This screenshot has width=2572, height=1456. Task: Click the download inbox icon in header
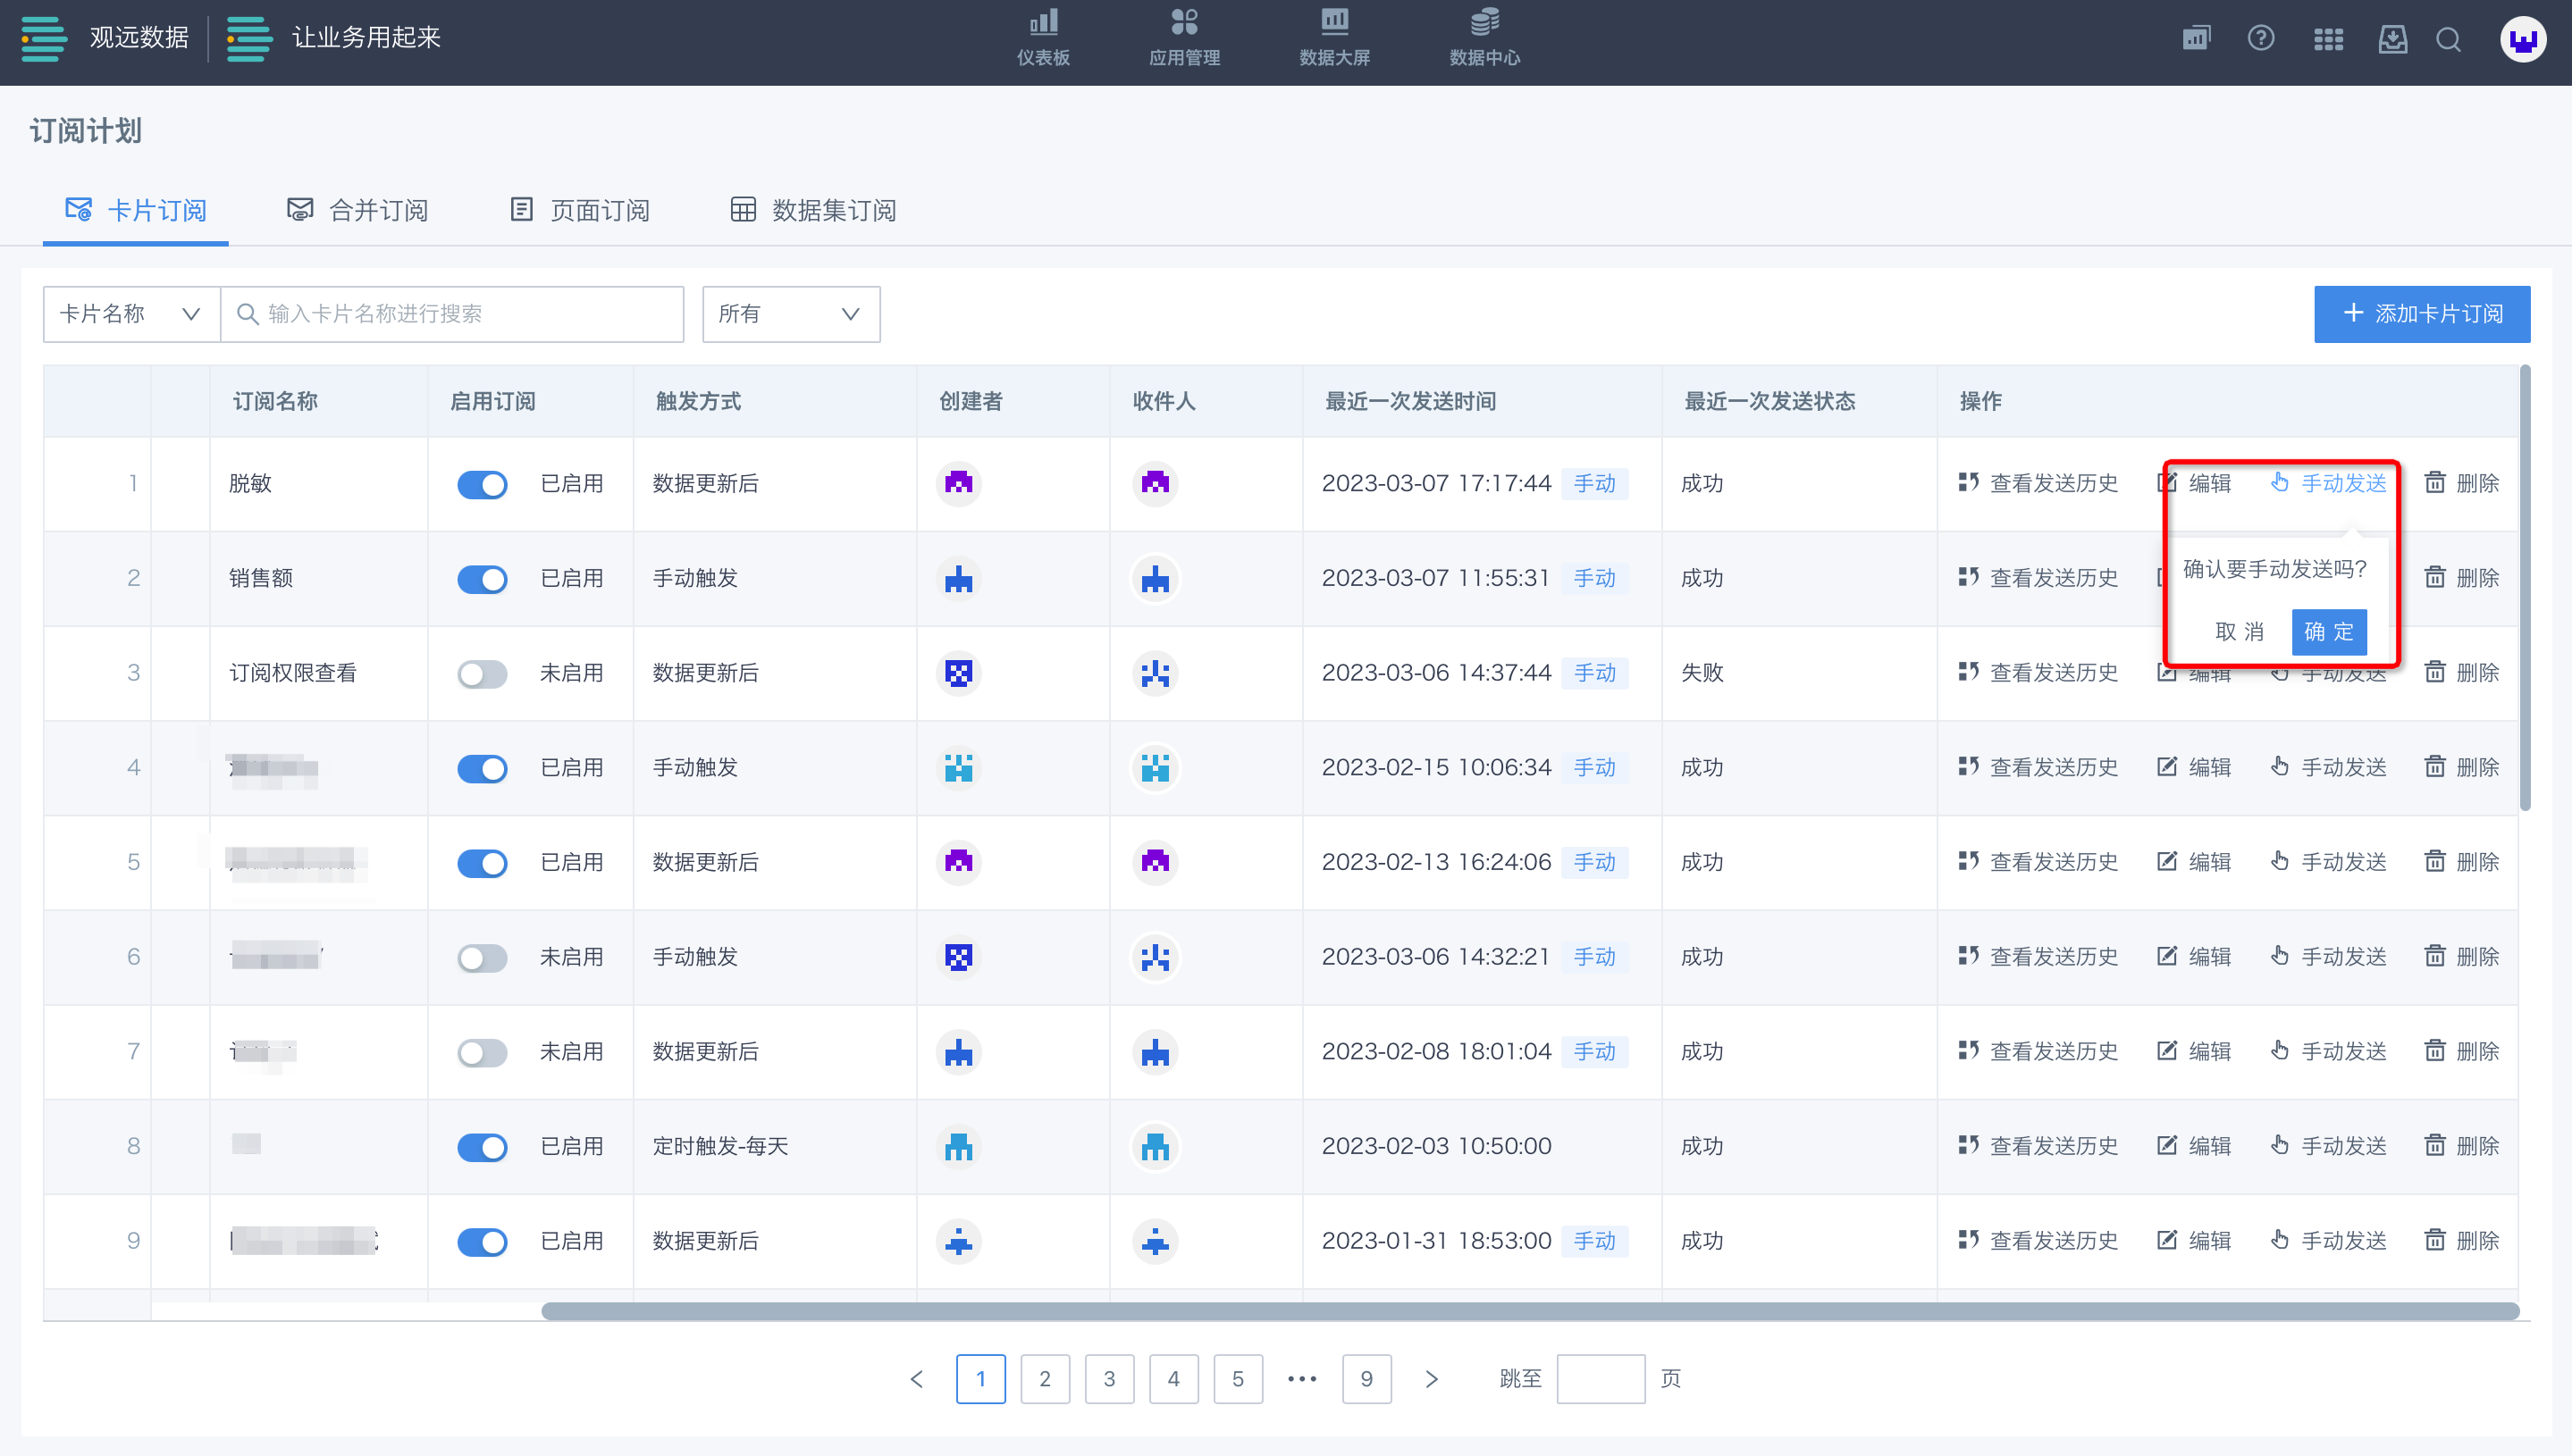[x=2392, y=40]
